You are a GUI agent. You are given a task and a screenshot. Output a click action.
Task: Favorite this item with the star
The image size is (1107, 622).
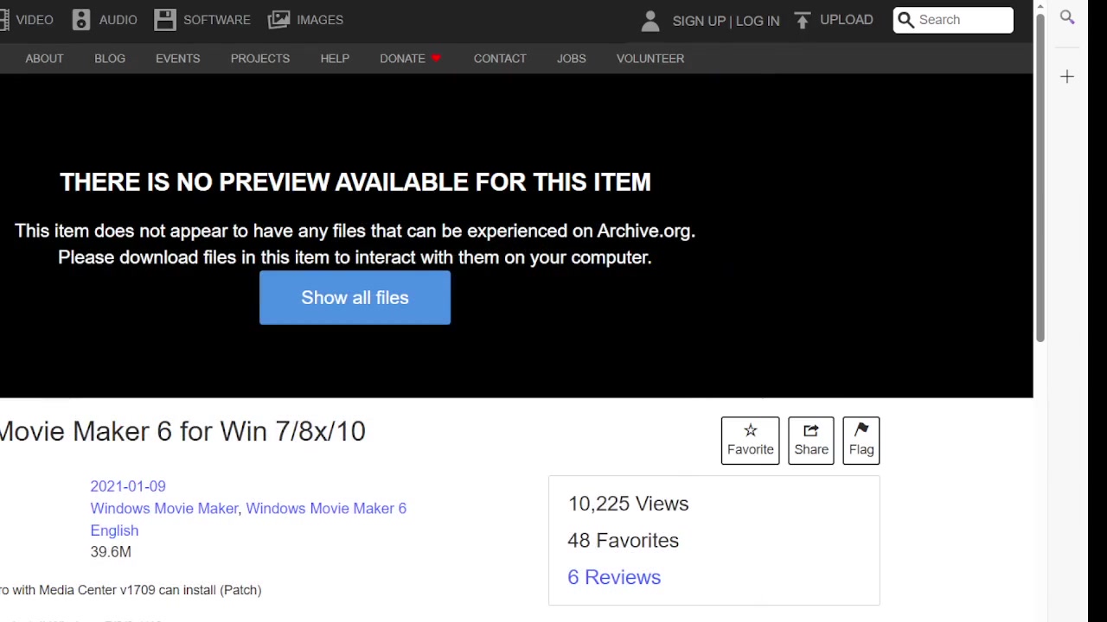pyautogui.click(x=750, y=431)
